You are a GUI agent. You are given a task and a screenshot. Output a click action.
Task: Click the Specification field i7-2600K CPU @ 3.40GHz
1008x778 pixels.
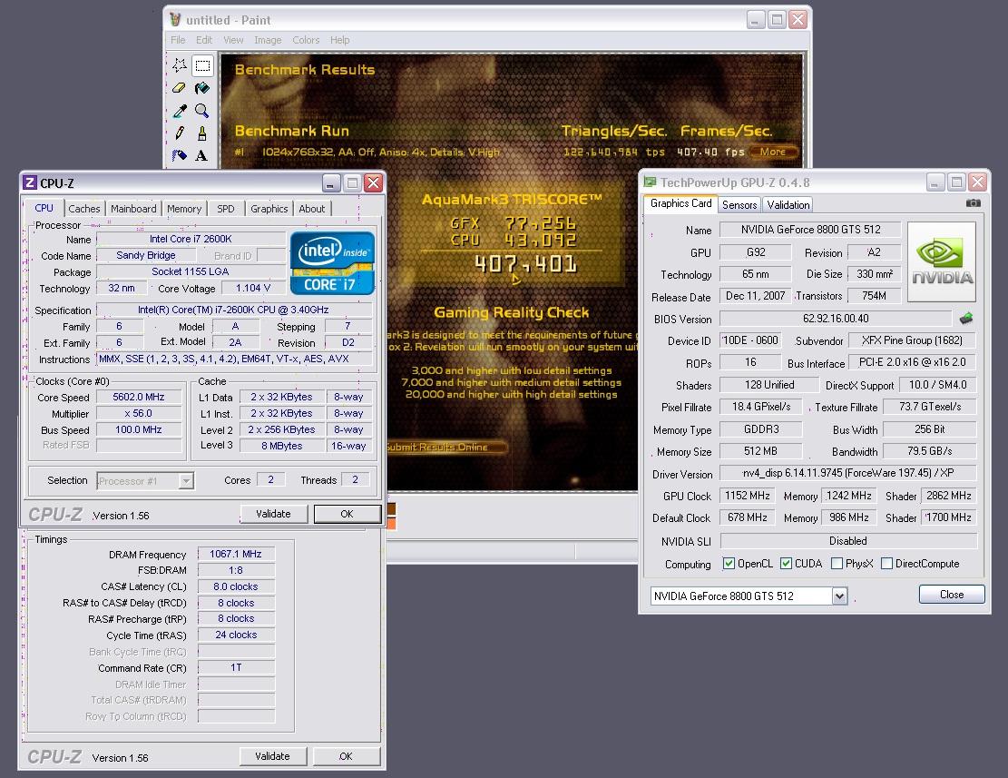[234, 310]
